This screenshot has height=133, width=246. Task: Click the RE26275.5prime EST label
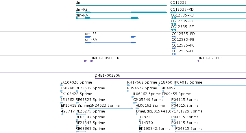[x=90, y=112]
